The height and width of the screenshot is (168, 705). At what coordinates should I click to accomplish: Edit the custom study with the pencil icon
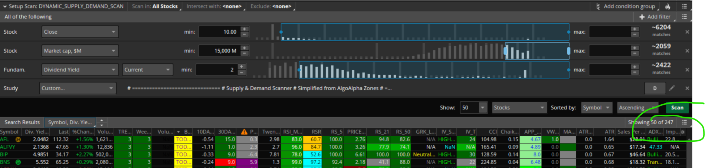672,88
